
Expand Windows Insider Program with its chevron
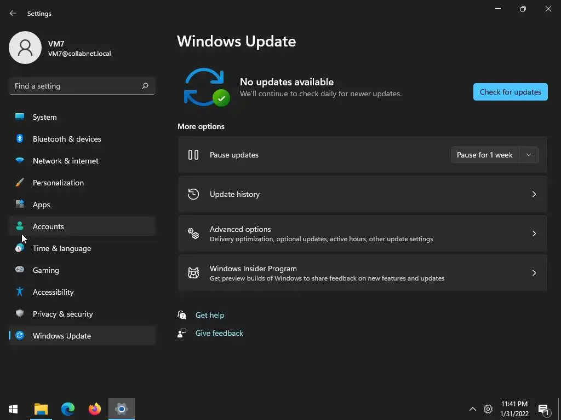point(534,273)
